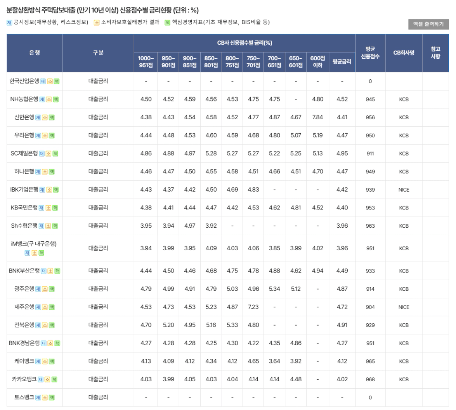The width and height of the screenshot is (456, 410).
Task: Click 케이뱅크 yellow 소 icon
Action: click(45, 361)
